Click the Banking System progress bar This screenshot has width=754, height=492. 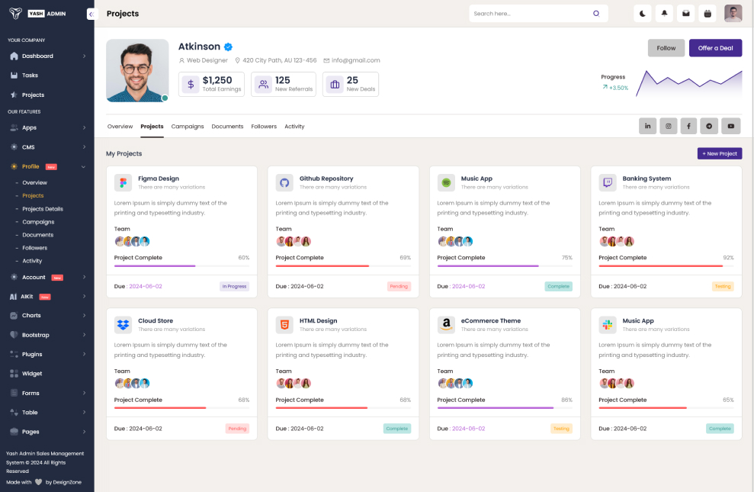(666, 265)
